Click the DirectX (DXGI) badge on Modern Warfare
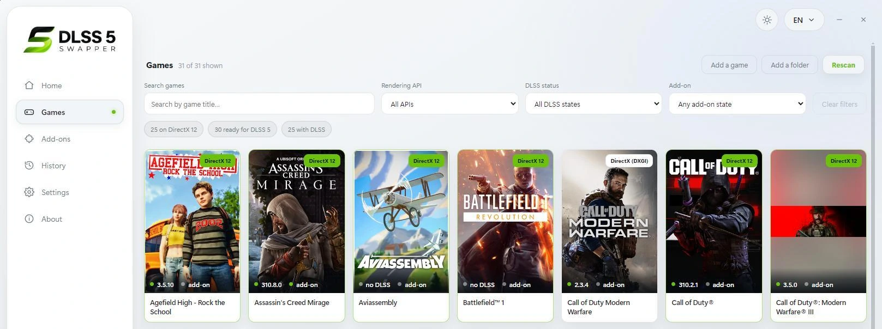 pos(629,161)
